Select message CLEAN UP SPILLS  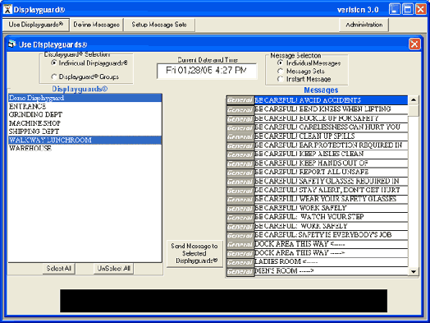[331, 136]
